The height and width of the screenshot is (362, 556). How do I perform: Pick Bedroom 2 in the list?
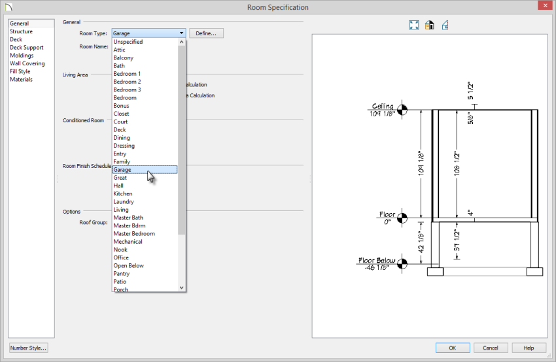[145, 82]
